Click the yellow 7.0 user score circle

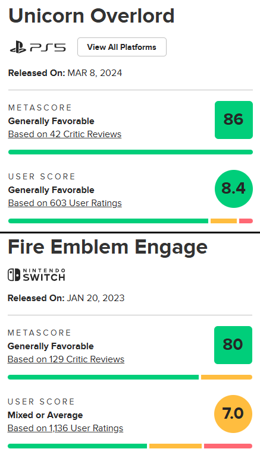[x=233, y=414]
